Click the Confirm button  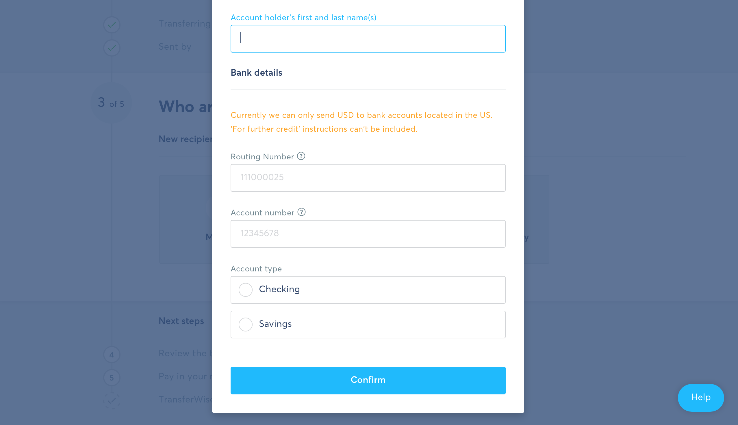point(368,381)
